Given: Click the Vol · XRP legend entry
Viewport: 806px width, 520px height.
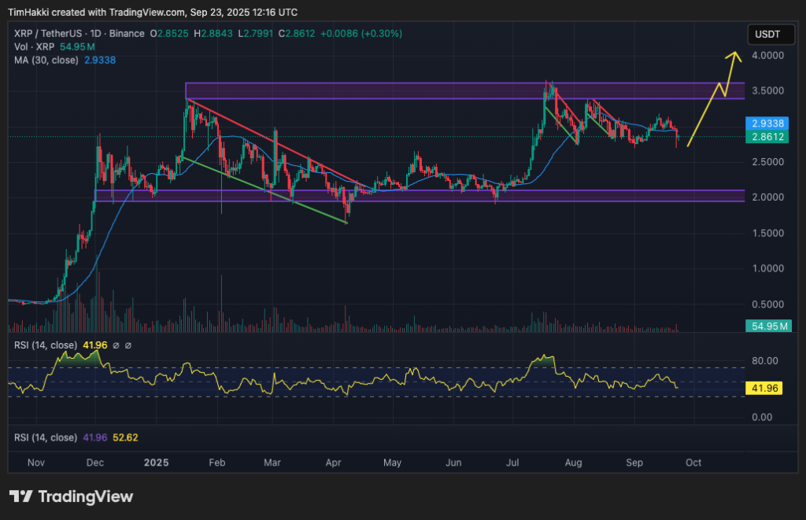Looking at the screenshot, I should click(33, 46).
